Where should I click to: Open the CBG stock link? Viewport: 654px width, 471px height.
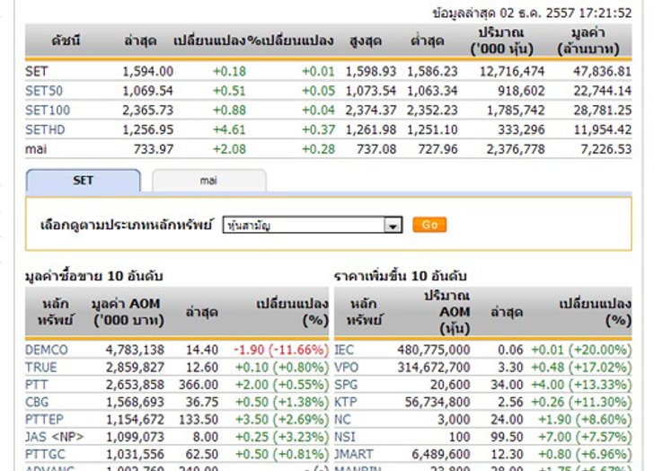pos(37,402)
